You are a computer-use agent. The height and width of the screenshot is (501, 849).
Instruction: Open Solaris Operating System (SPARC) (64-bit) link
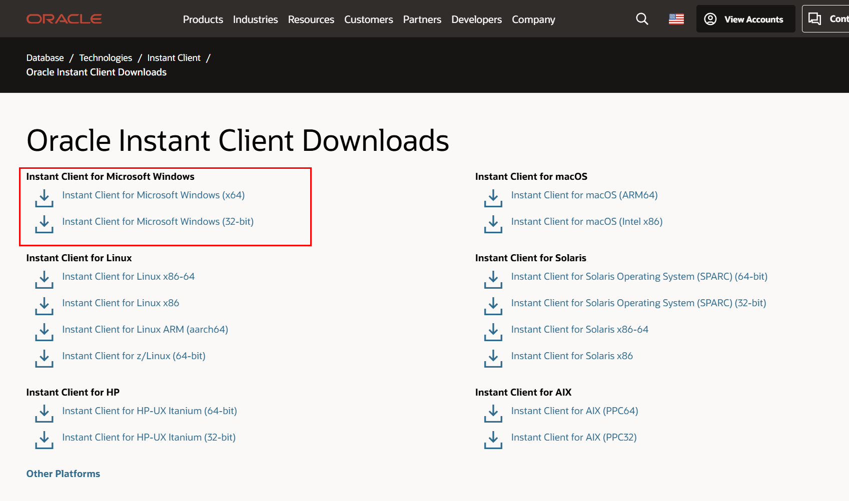(639, 277)
